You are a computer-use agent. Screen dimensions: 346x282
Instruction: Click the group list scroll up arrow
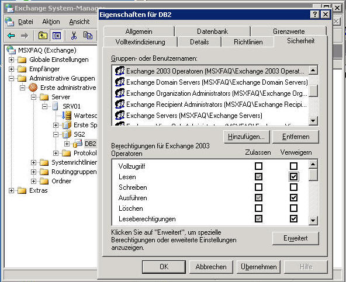pyautogui.click(x=313, y=70)
